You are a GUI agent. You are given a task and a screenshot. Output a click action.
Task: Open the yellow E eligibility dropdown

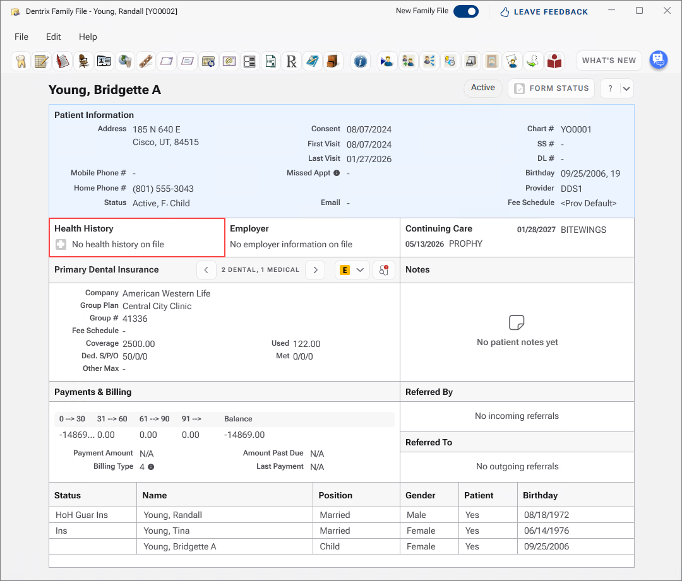tap(352, 270)
